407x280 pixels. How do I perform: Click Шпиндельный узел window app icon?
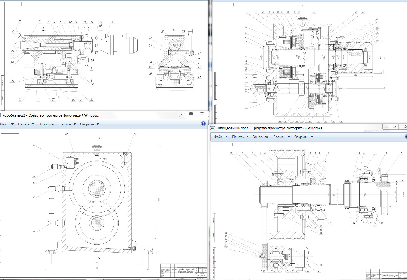pyautogui.click(x=213, y=128)
